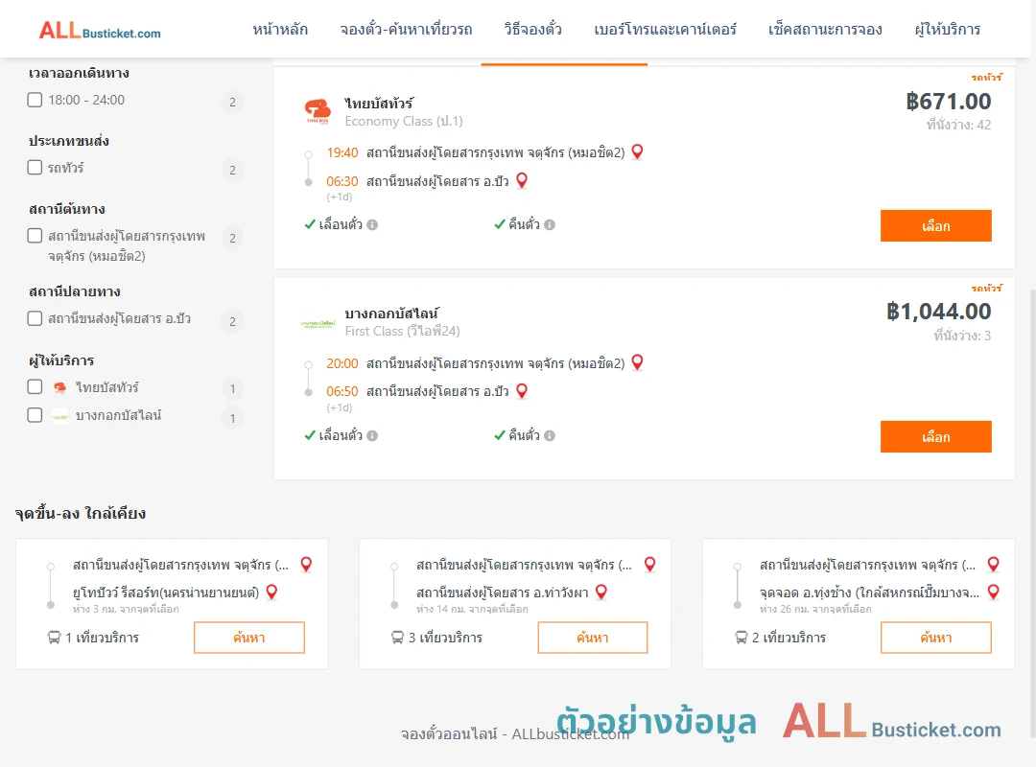Click ค้นหา for the อ.ท่าวังผา route
Image resolution: width=1036 pixels, height=767 pixels.
(593, 638)
